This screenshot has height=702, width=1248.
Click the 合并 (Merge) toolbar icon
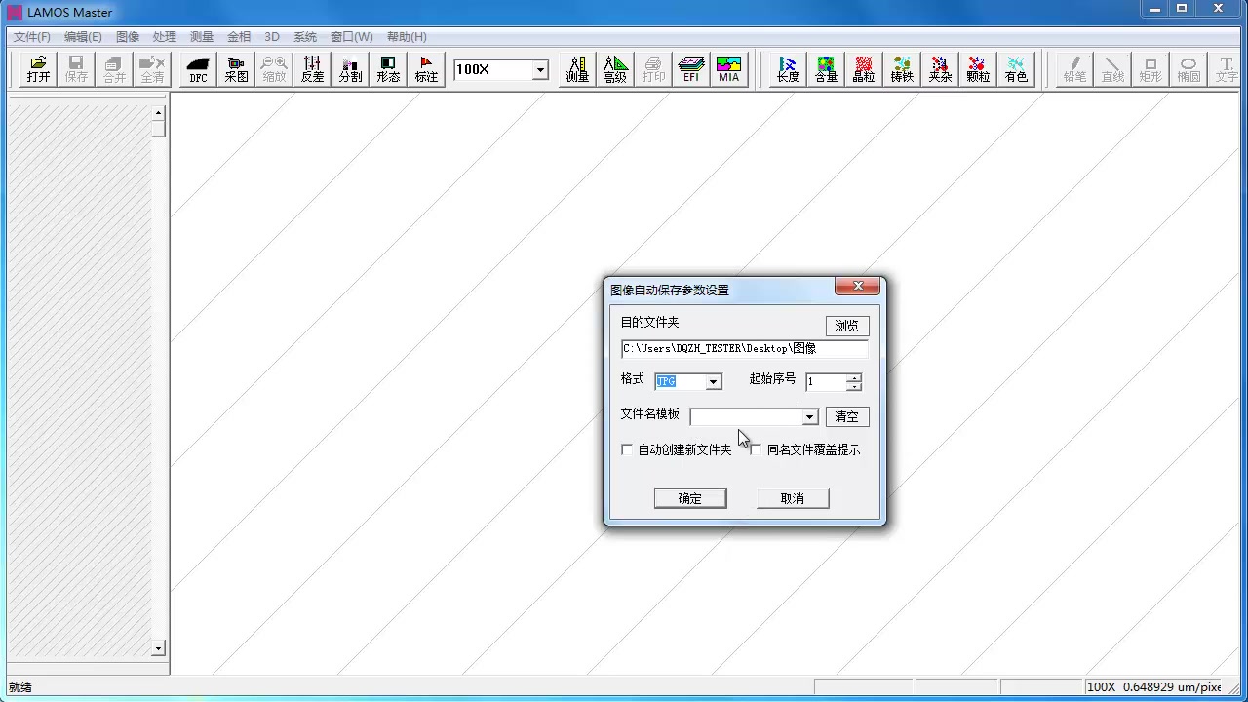(114, 69)
